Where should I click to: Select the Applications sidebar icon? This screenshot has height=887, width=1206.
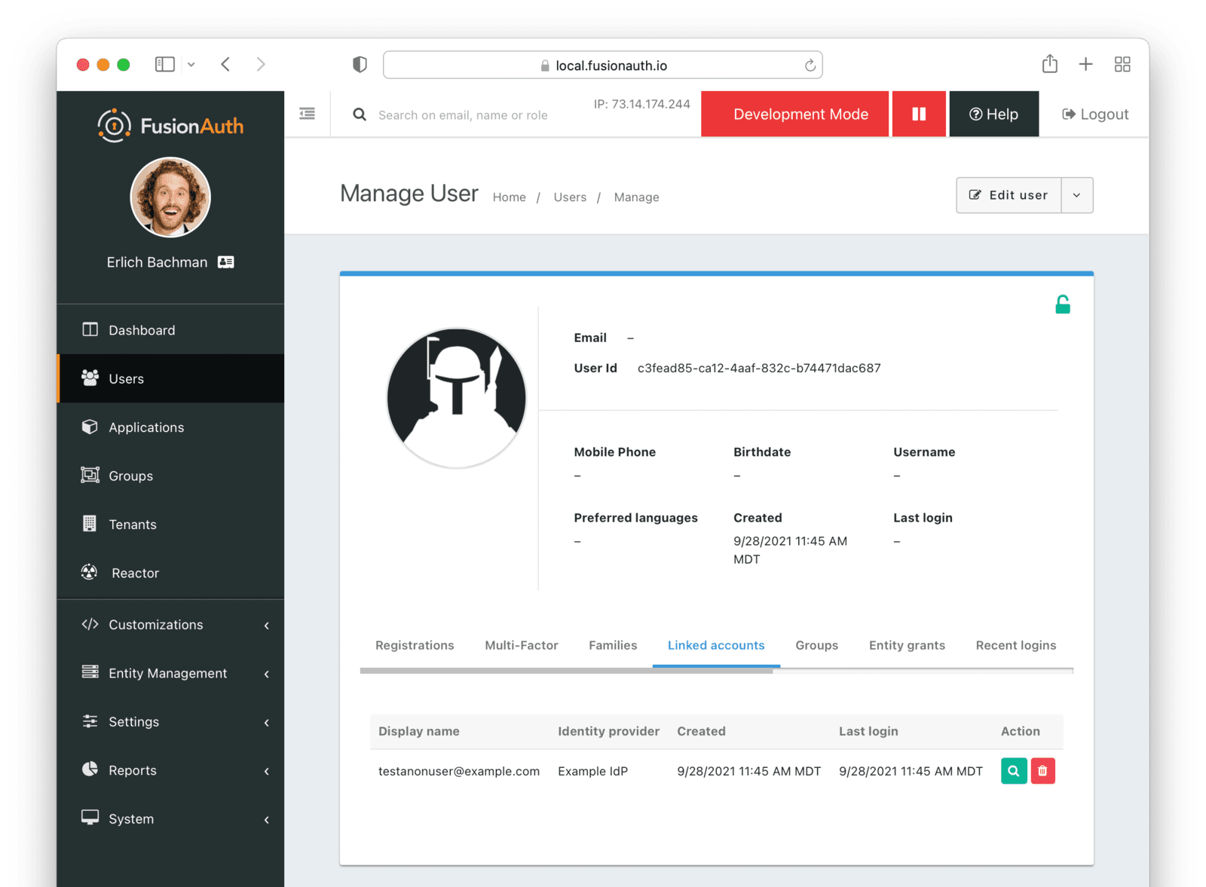click(x=89, y=427)
